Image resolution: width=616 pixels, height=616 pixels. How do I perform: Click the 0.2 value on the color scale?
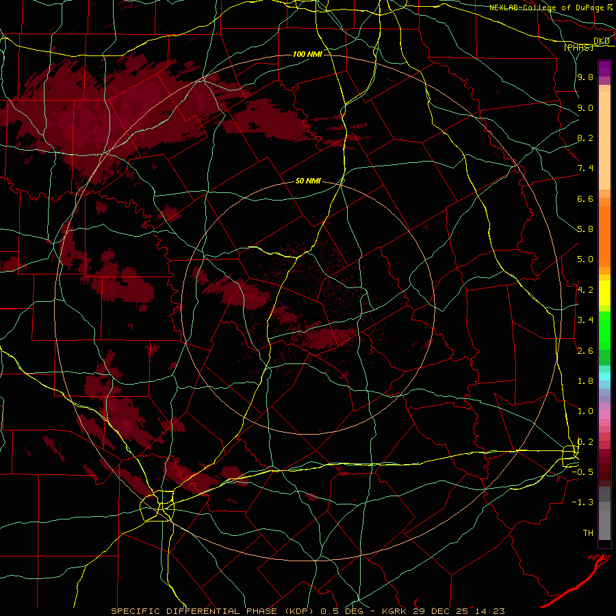(x=585, y=442)
